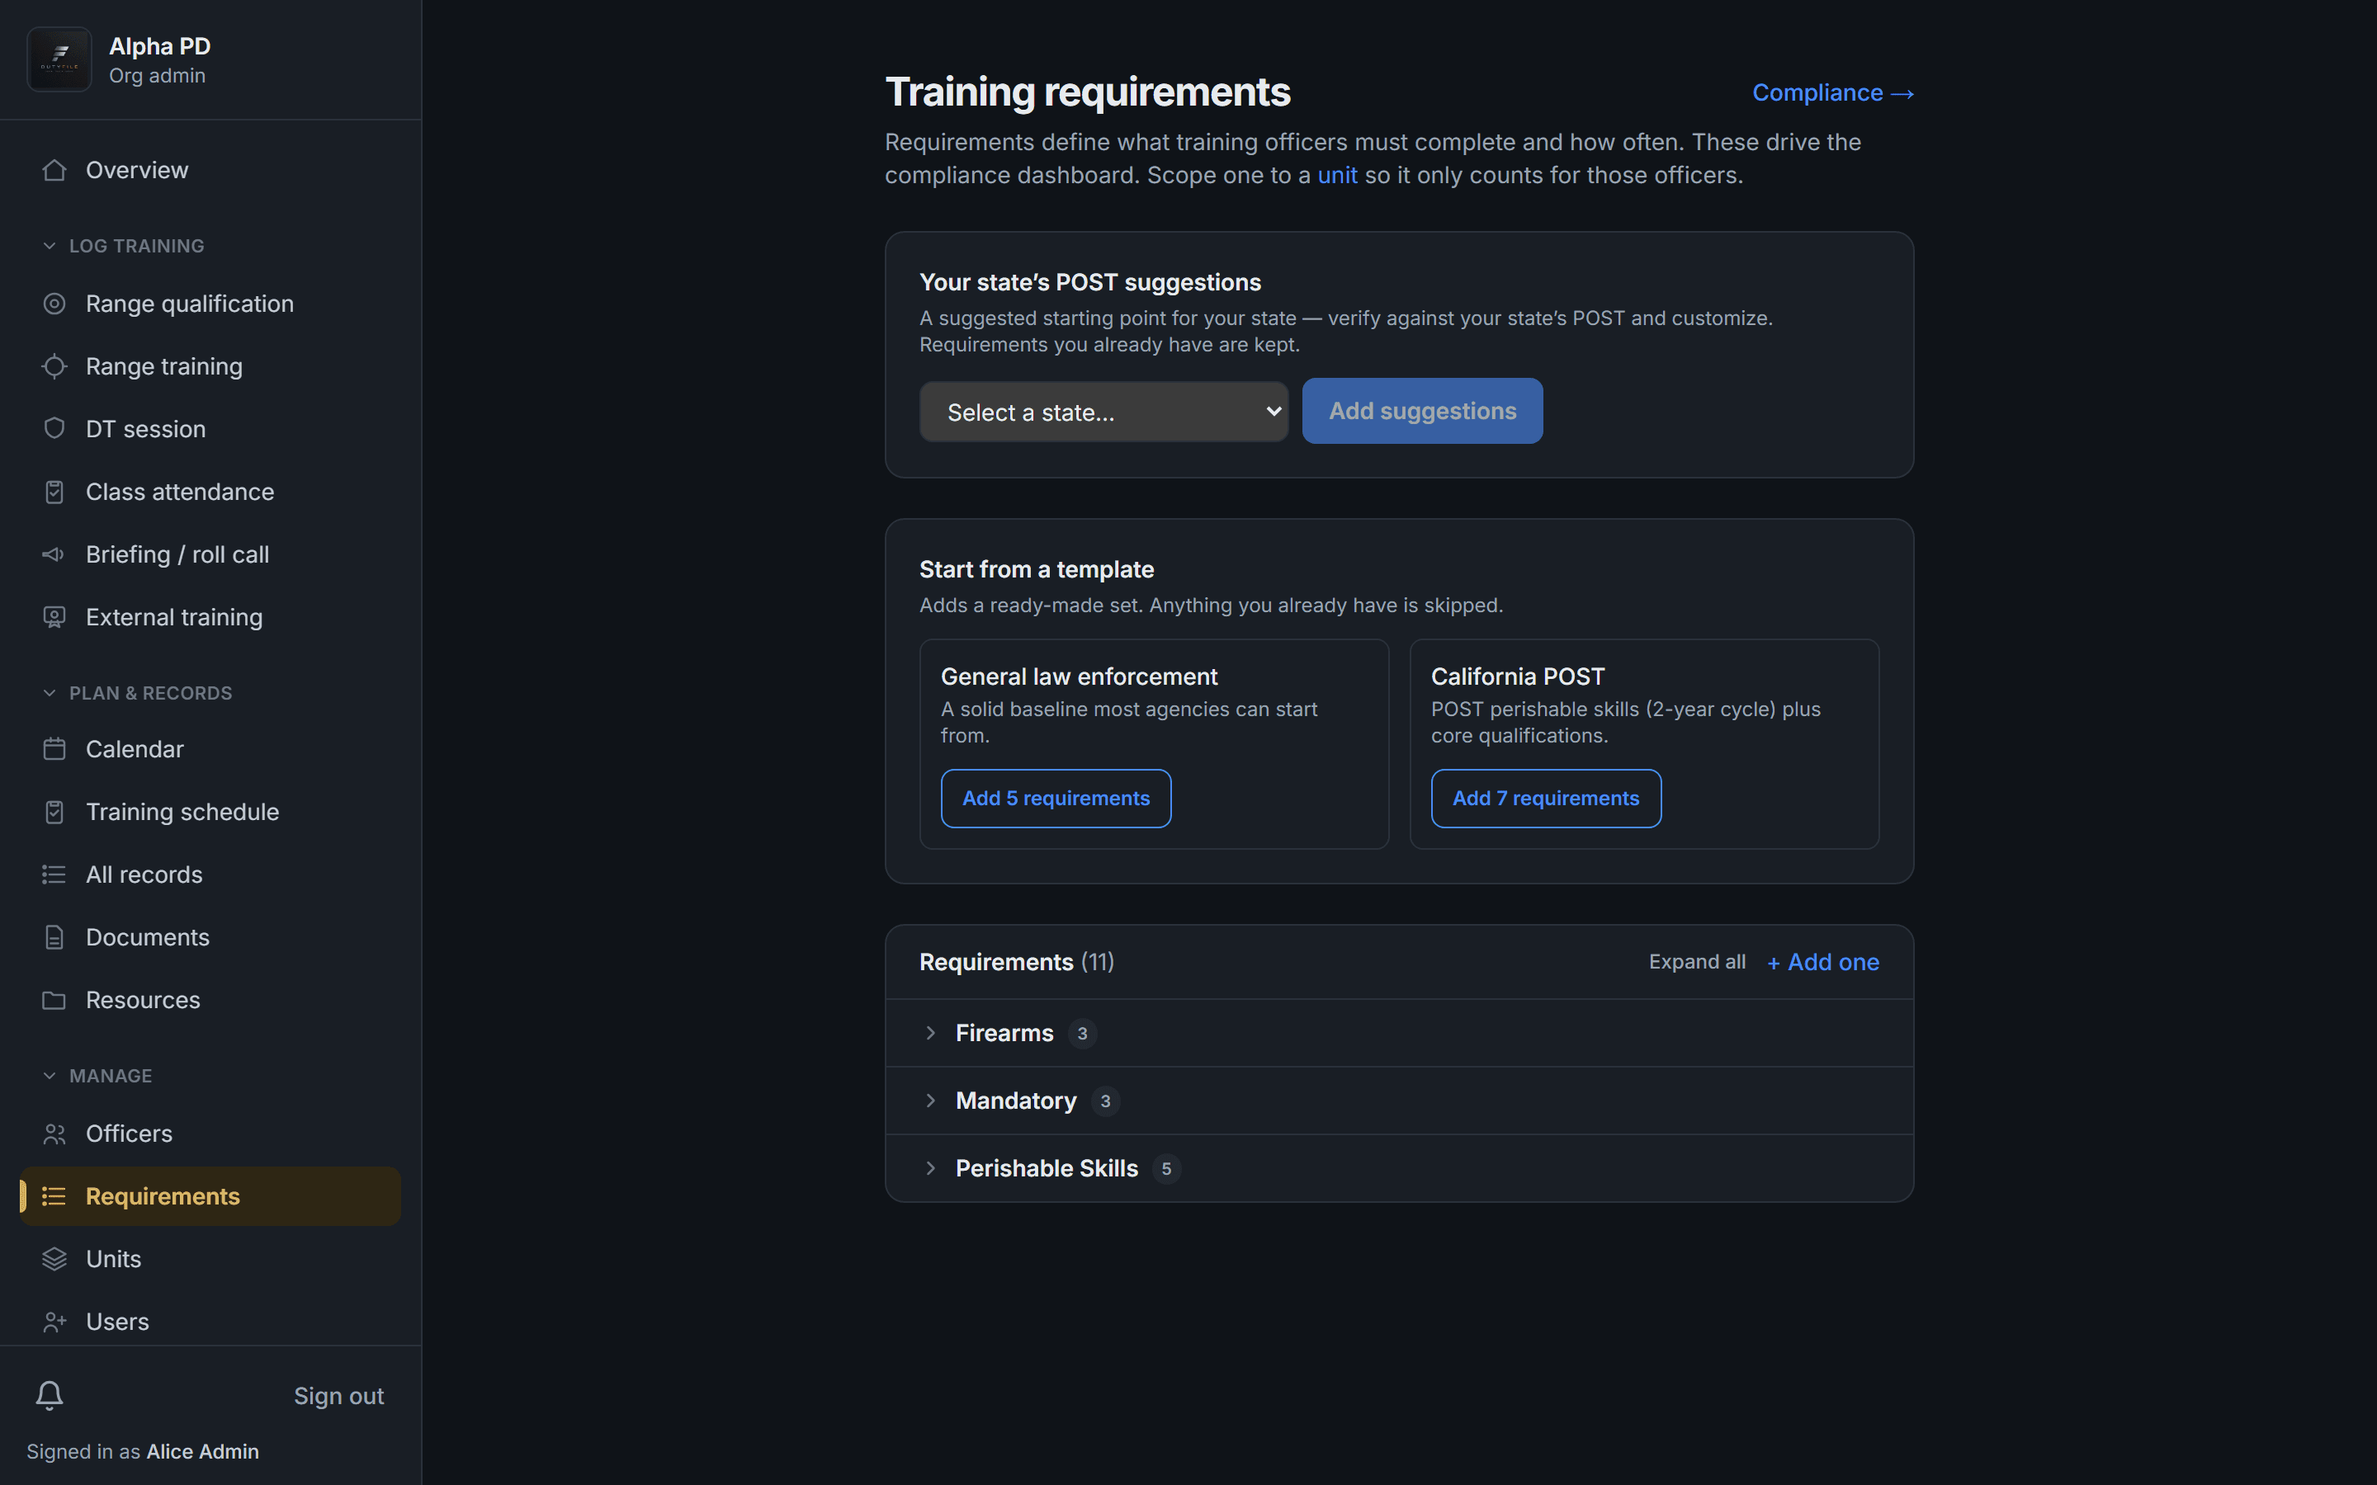2377x1485 pixels.
Task: Click the Overview home icon
Action: (54, 170)
